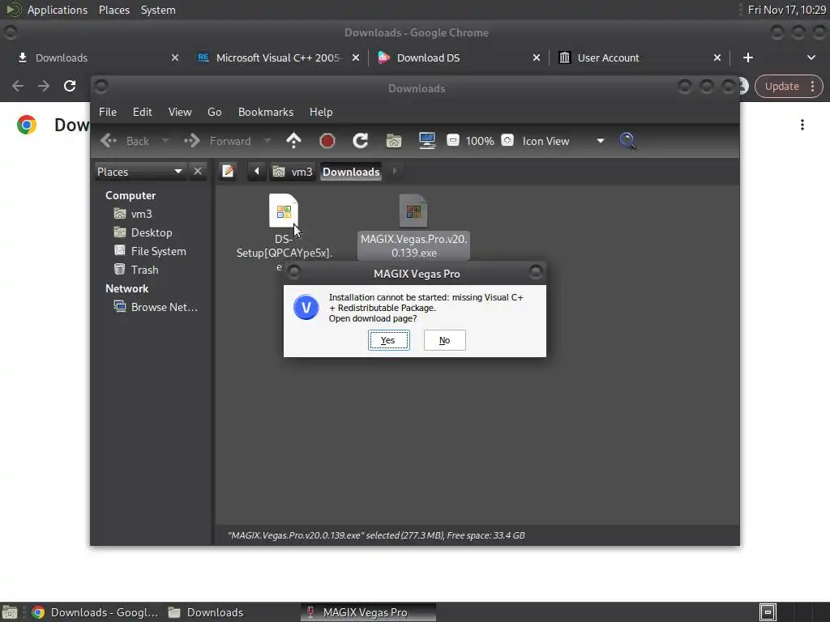Click the red Stop loading icon

pyautogui.click(x=327, y=141)
